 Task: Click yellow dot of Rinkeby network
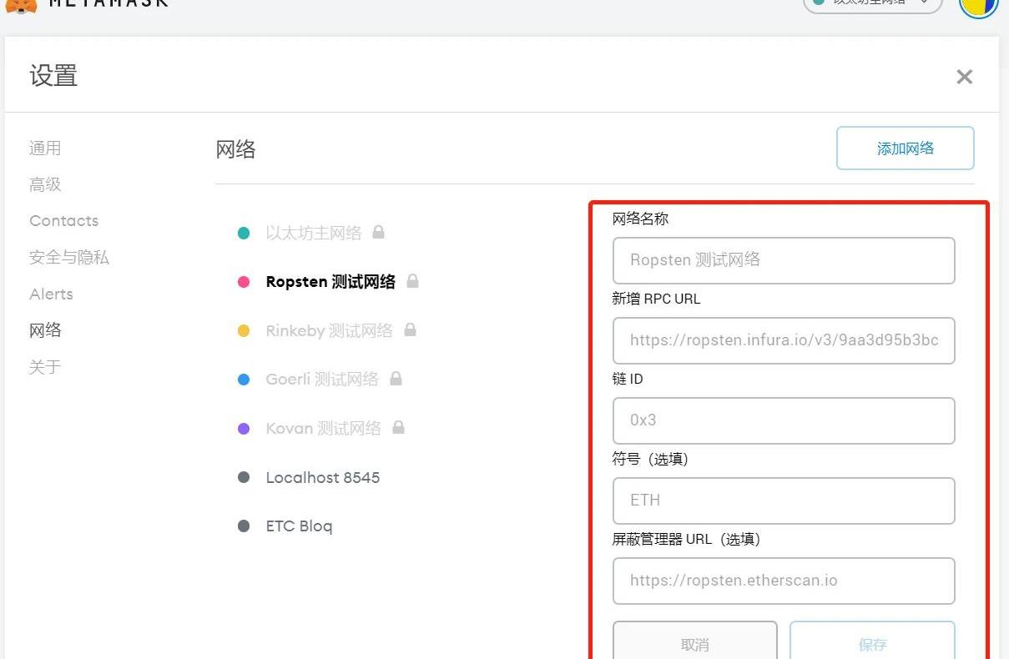244,331
